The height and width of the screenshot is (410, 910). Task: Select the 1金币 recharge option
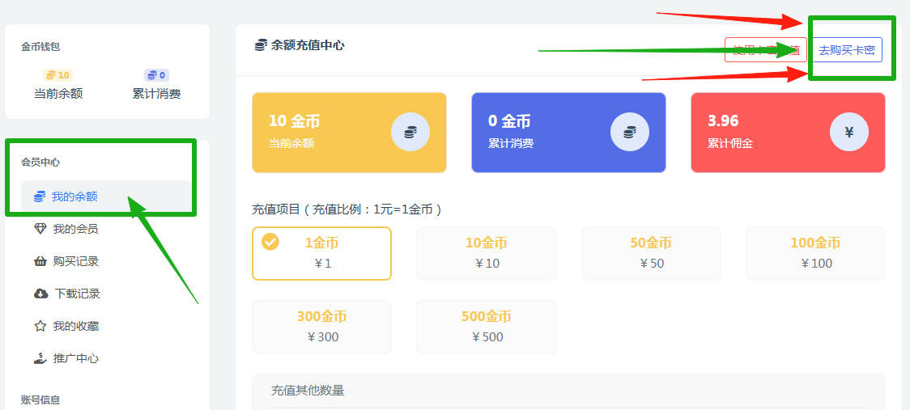[x=321, y=253]
